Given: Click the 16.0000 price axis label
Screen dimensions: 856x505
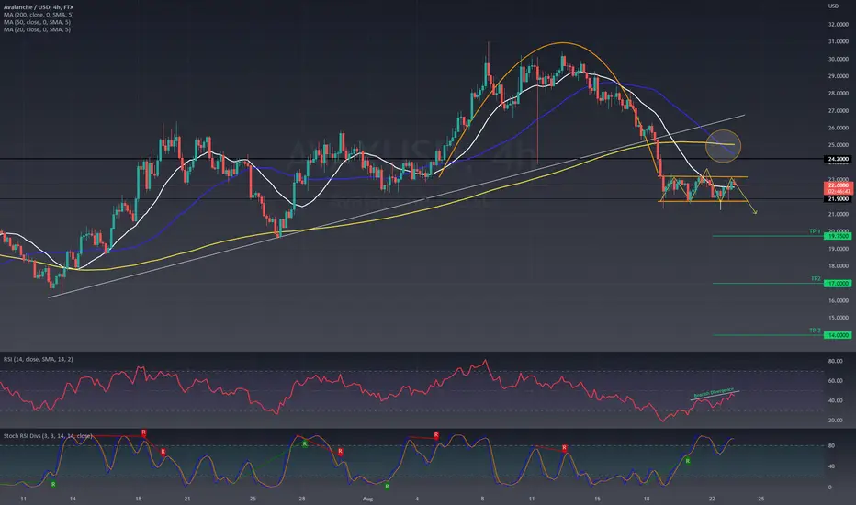Looking at the screenshot, I should pos(839,301).
